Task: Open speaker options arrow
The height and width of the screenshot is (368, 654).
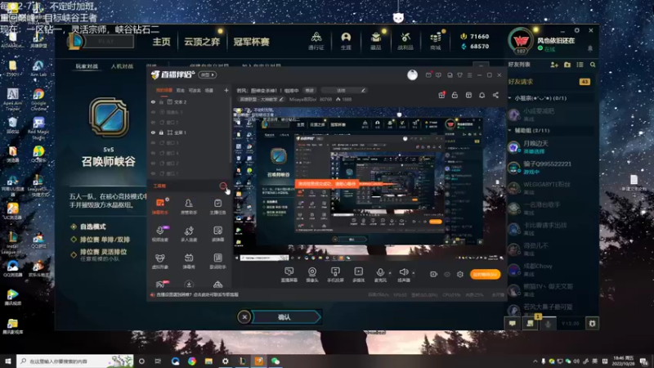Action: tap(414, 273)
